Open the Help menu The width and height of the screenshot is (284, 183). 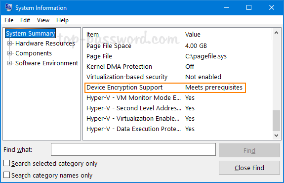click(62, 20)
